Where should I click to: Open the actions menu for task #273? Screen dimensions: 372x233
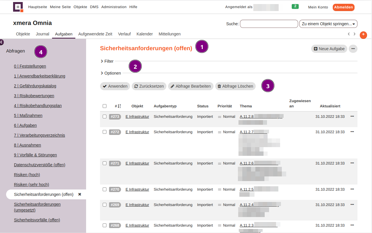coord(352,116)
